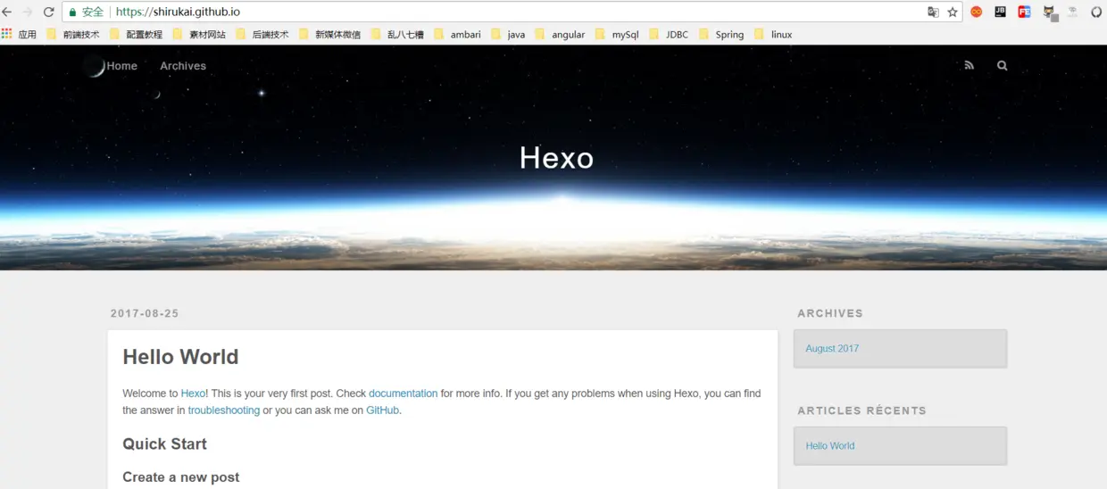The height and width of the screenshot is (489, 1107).
Task: Open the 新媒体微信 bookmark folder
Action: click(x=329, y=35)
